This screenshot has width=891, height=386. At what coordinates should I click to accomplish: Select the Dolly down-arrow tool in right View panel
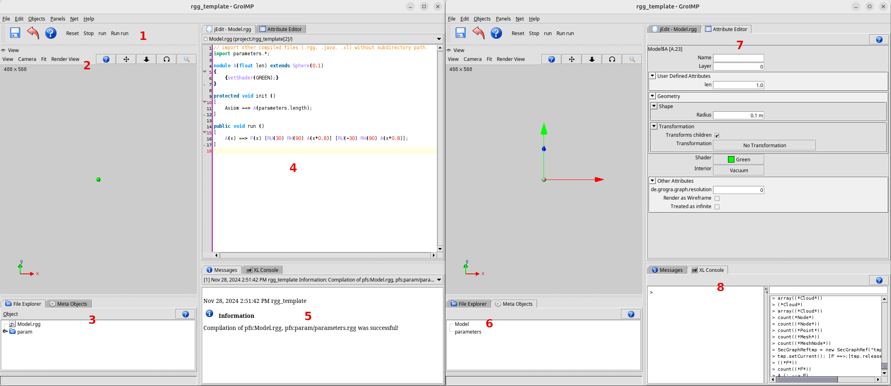tap(592, 59)
